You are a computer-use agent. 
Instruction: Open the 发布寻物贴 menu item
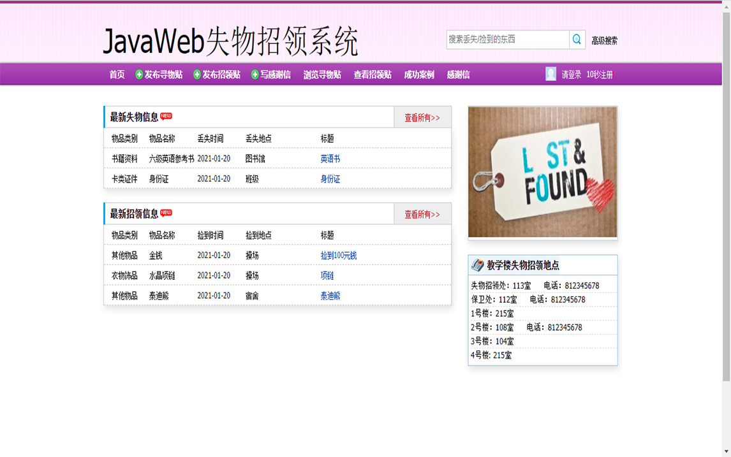(x=163, y=75)
